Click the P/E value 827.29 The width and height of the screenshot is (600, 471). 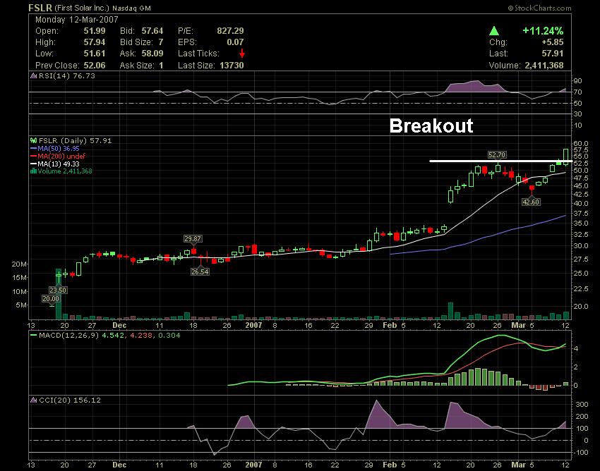coord(230,31)
